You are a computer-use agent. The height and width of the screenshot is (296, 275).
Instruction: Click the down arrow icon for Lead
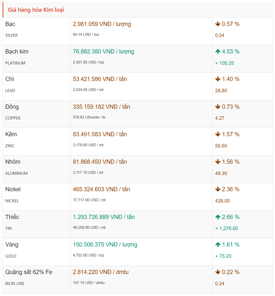218,79
